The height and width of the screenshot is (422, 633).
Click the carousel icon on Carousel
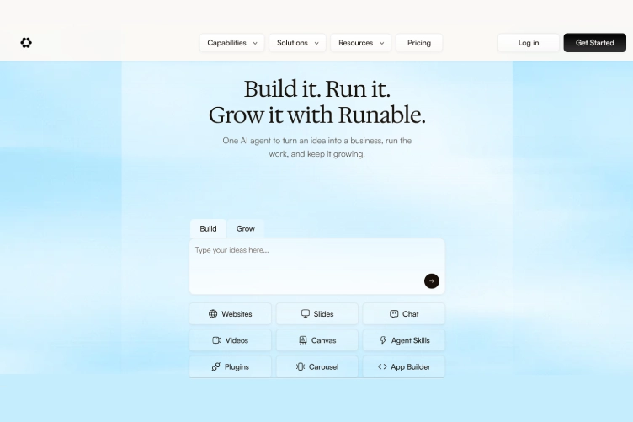coord(301,366)
